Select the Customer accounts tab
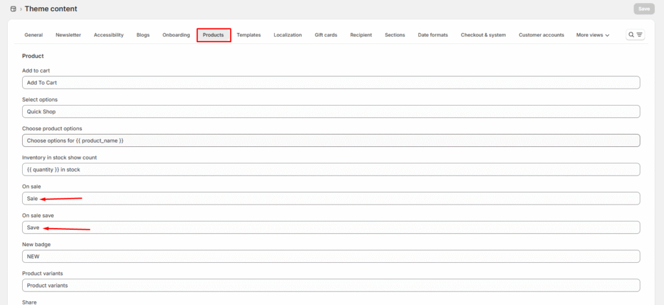This screenshot has height=305, width=664. (541, 35)
